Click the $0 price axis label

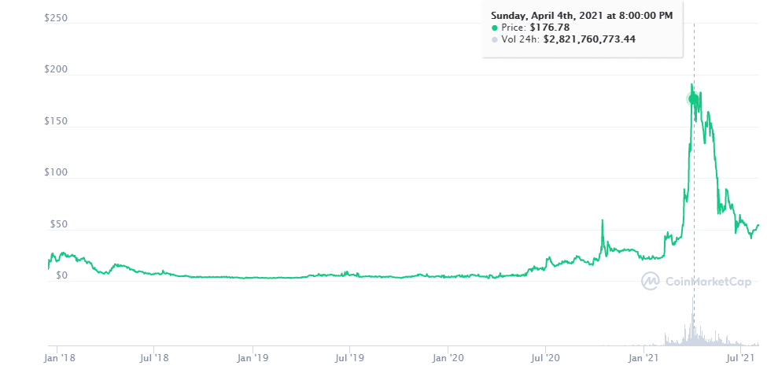[x=60, y=276]
